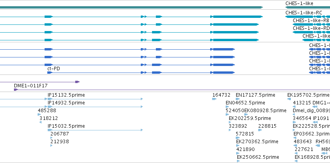This screenshot has height=163, width=330.
Task: Select the IP15032.5prime EST label
Action: (66, 126)
